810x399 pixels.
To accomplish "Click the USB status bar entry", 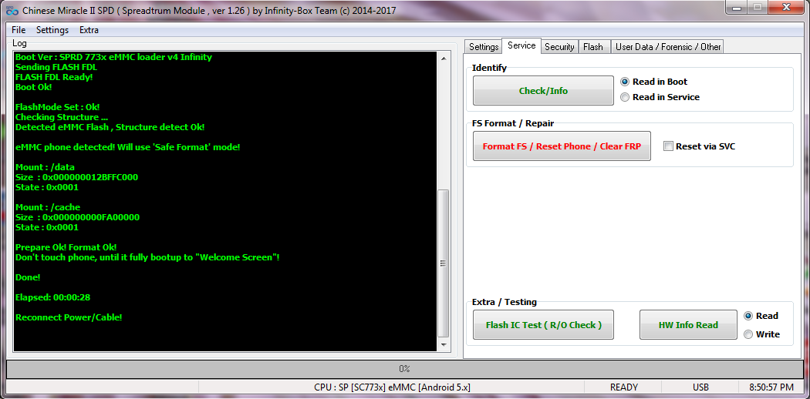I will point(700,387).
